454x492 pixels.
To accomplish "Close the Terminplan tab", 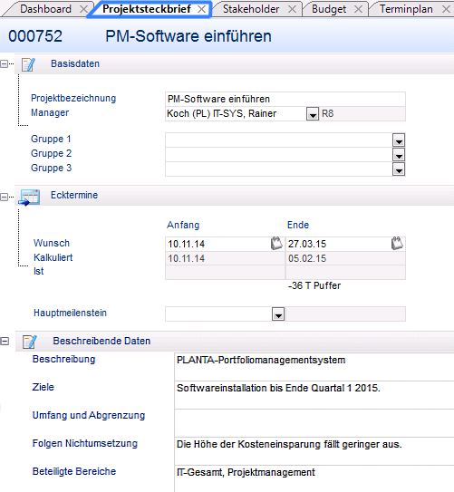I will (x=446, y=9).
